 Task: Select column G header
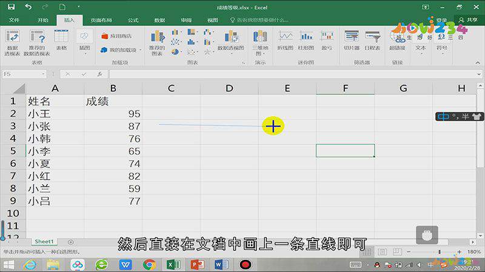[403, 88]
